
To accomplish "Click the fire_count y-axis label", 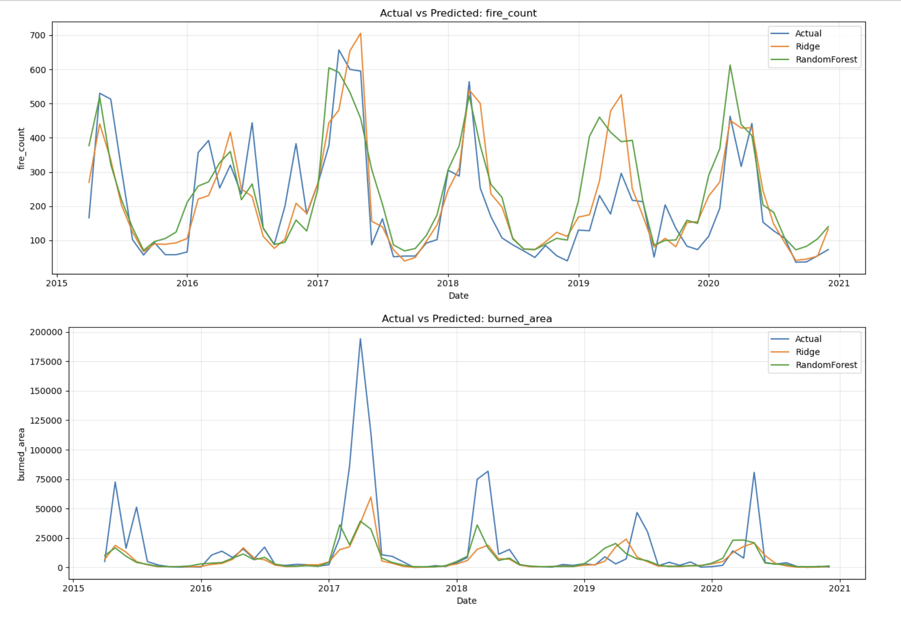I will (21, 149).
